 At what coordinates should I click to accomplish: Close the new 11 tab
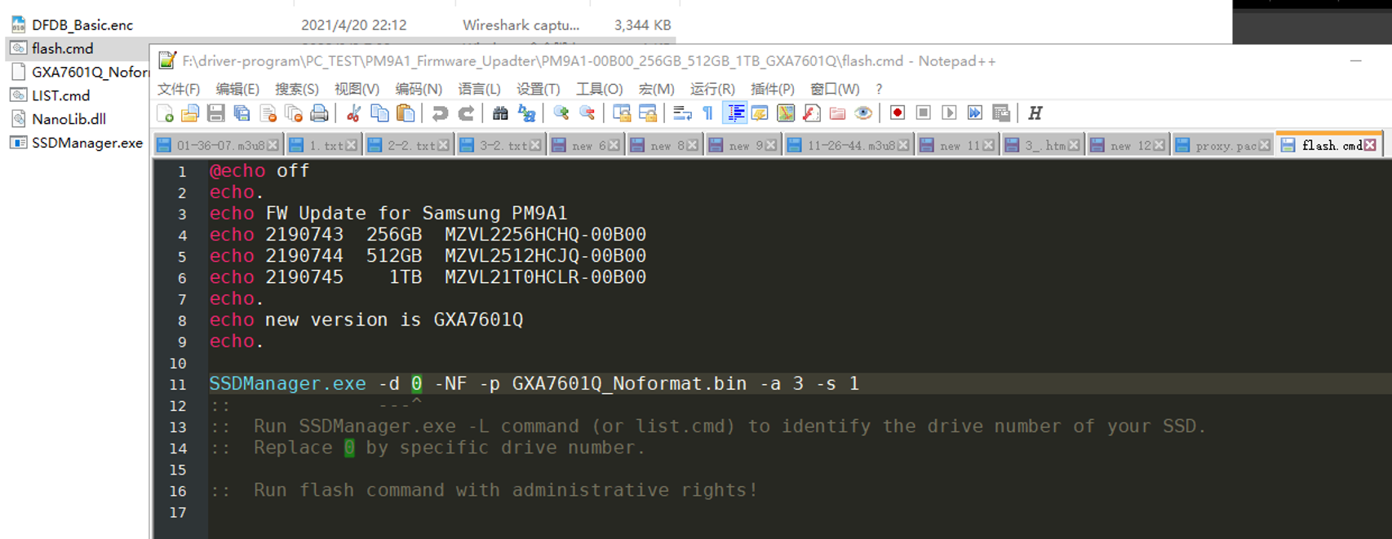988,145
